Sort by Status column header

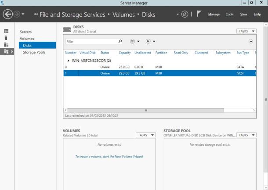coord(105,53)
